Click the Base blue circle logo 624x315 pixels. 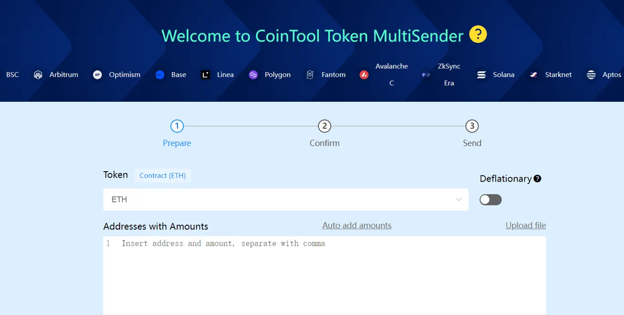pos(159,75)
